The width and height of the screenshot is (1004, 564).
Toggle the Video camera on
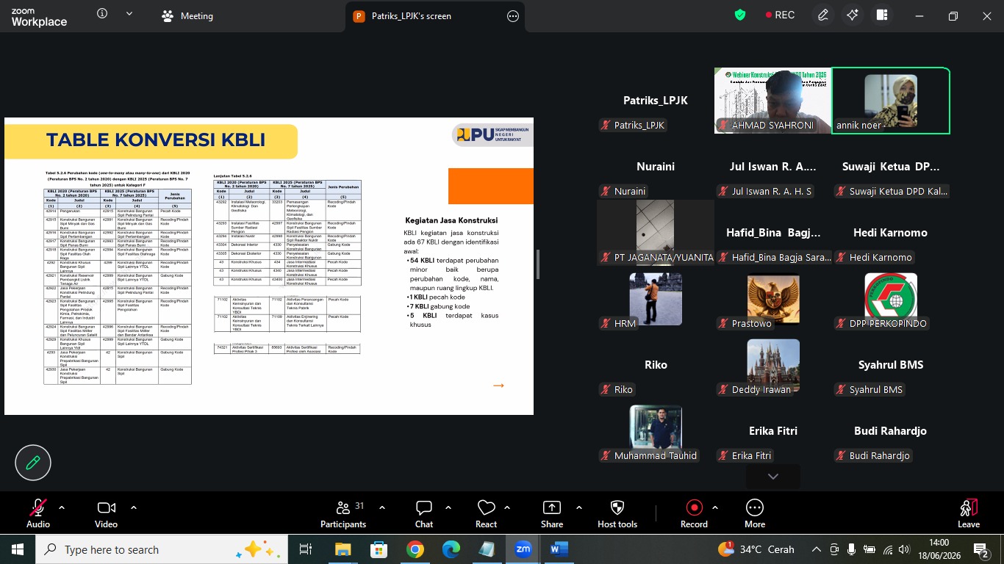107,508
